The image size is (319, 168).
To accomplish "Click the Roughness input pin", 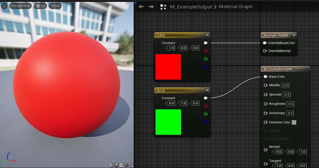I will tap(265, 104).
